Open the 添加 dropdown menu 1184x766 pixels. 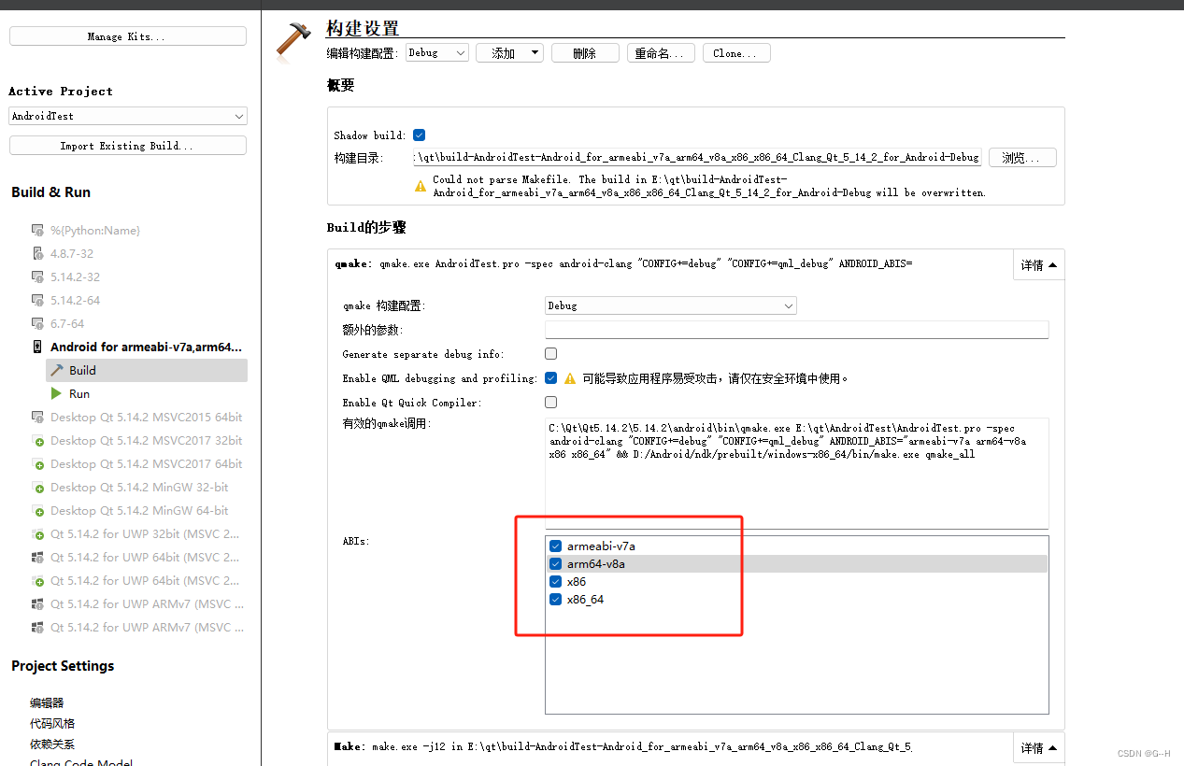(x=509, y=52)
